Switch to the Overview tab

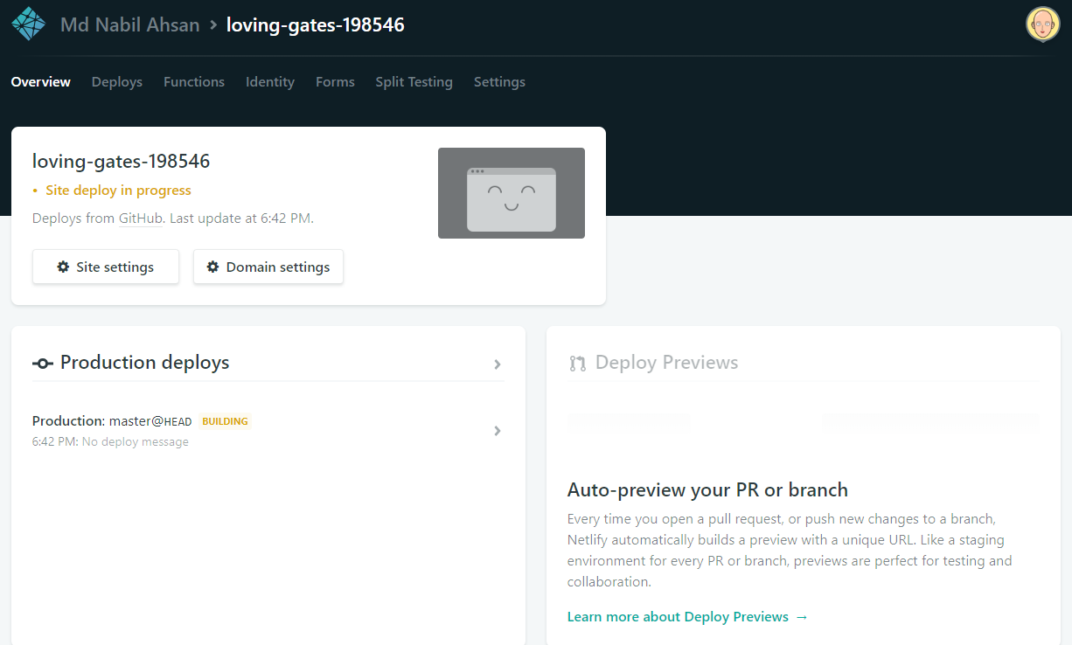[x=41, y=81]
